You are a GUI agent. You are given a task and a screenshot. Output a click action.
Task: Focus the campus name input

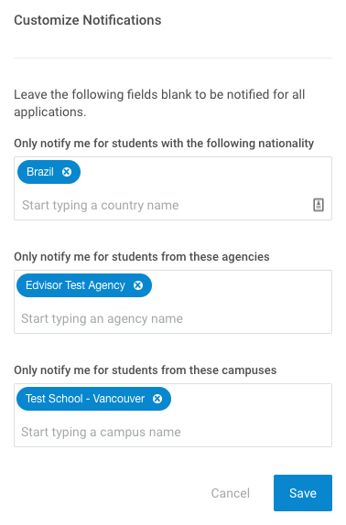coord(174,432)
